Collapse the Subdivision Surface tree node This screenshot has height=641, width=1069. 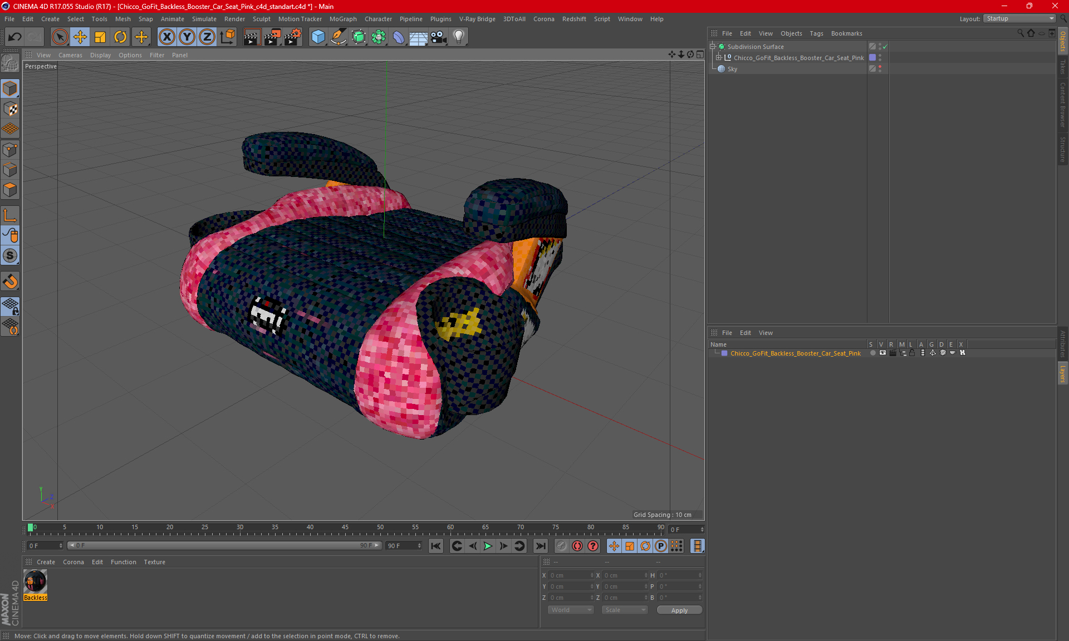tap(712, 47)
